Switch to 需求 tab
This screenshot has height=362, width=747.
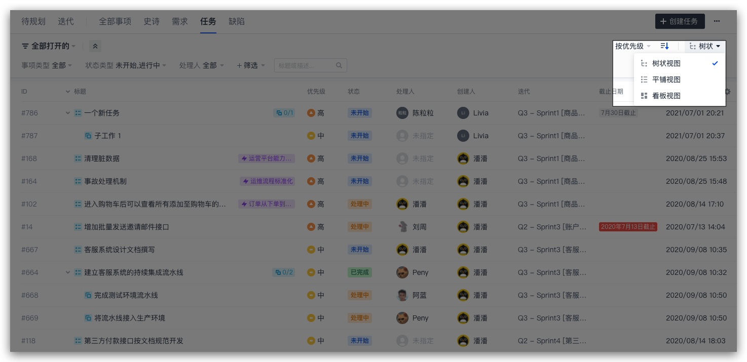point(180,21)
